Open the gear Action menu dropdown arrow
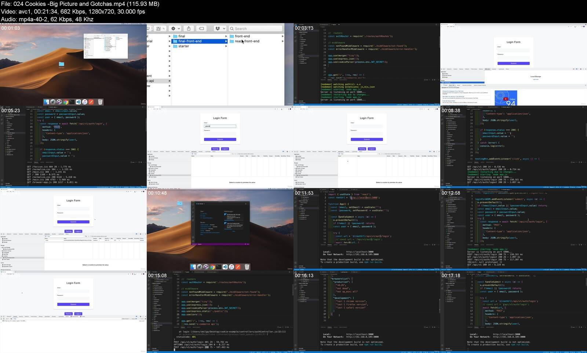 click(179, 29)
